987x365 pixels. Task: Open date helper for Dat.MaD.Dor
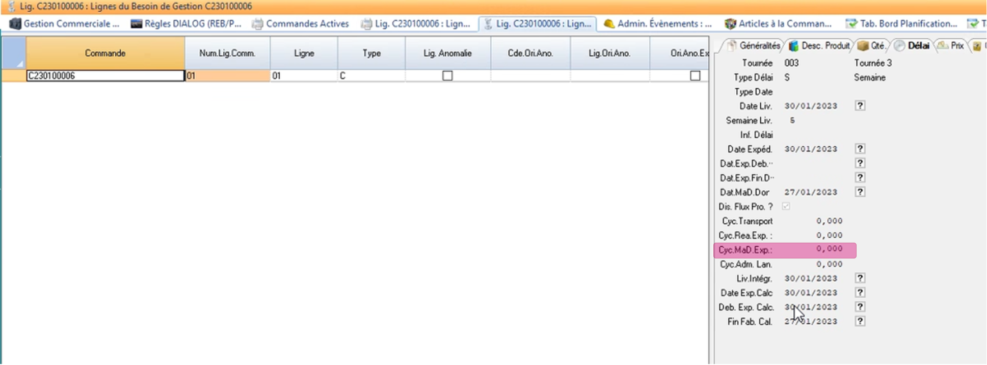(x=860, y=192)
